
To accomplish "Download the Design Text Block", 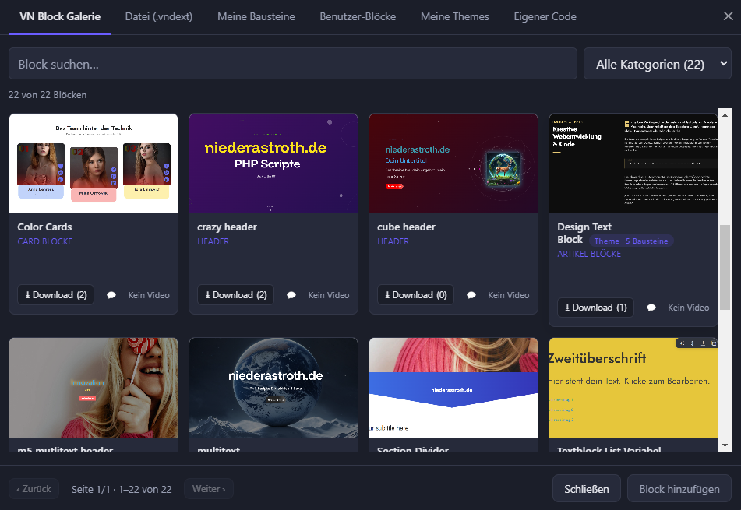I will (595, 308).
